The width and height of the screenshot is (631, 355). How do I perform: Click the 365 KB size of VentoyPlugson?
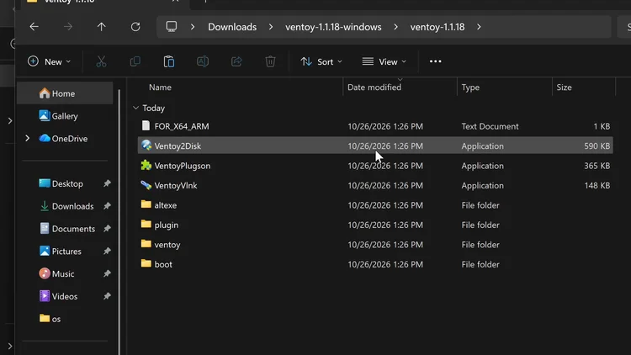pyautogui.click(x=597, y=166)
